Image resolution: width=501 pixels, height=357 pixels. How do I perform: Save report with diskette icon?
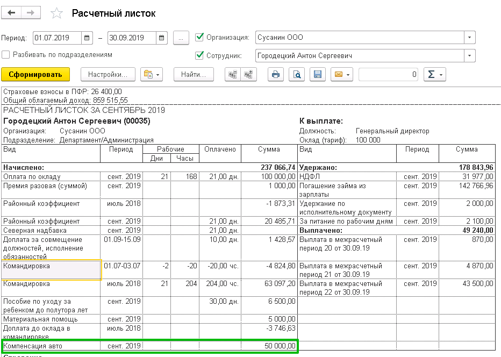(x=317, y=75)
